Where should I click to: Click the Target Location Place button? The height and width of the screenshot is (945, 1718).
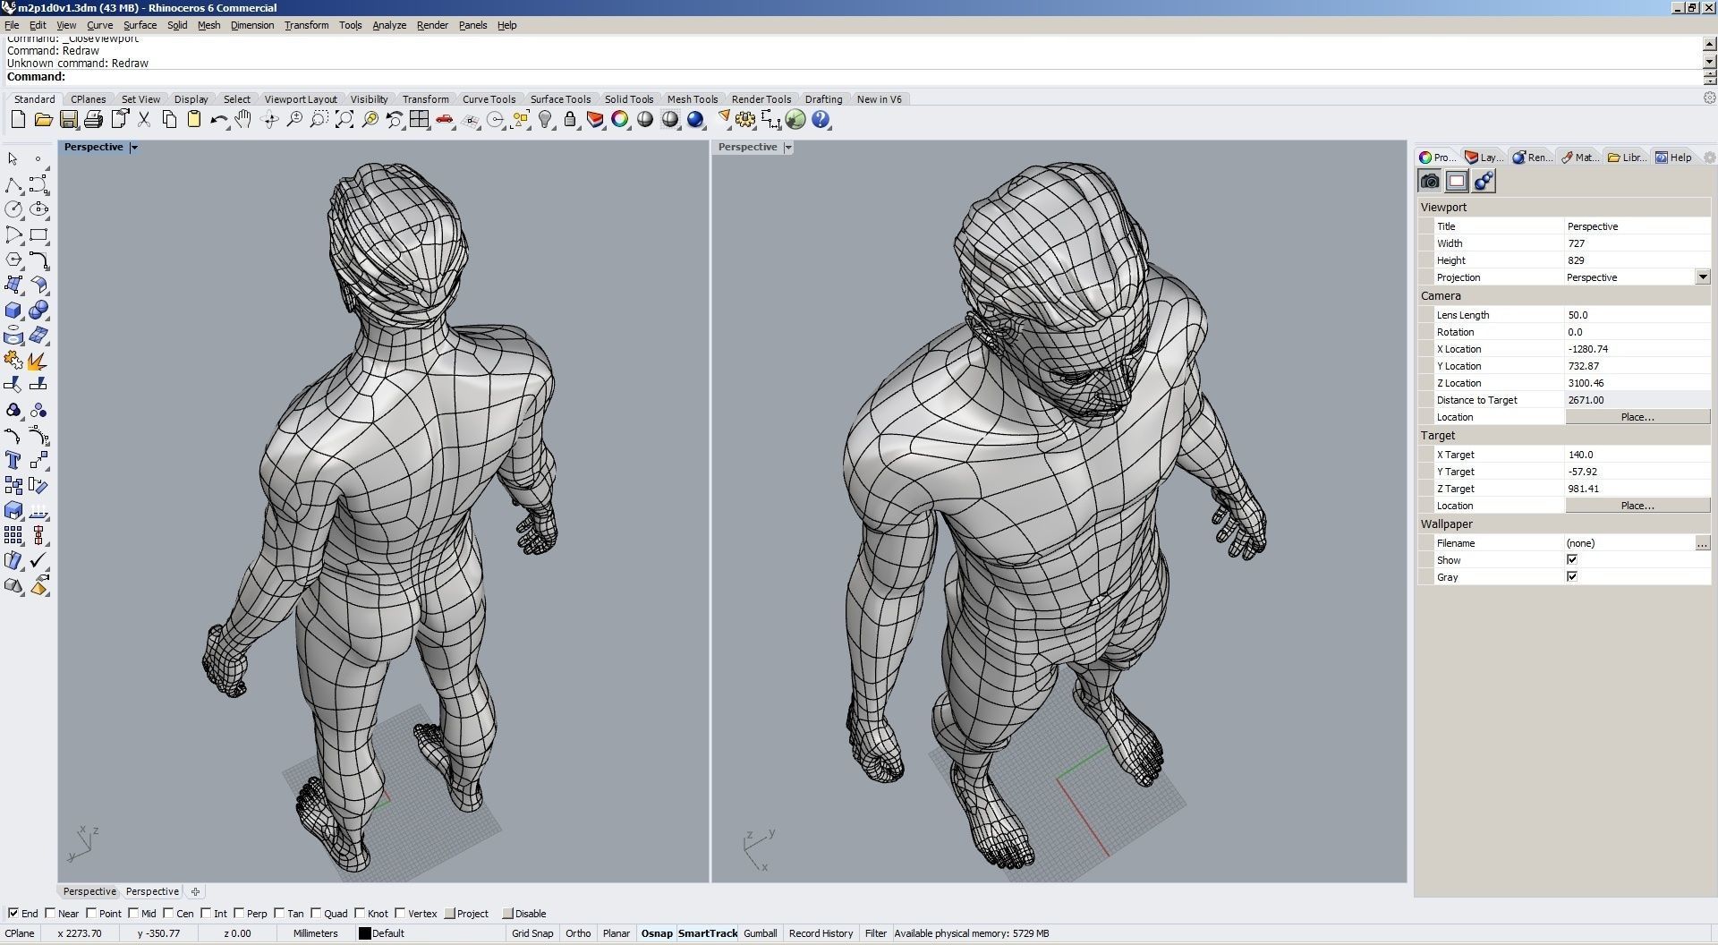[1637, 506]
